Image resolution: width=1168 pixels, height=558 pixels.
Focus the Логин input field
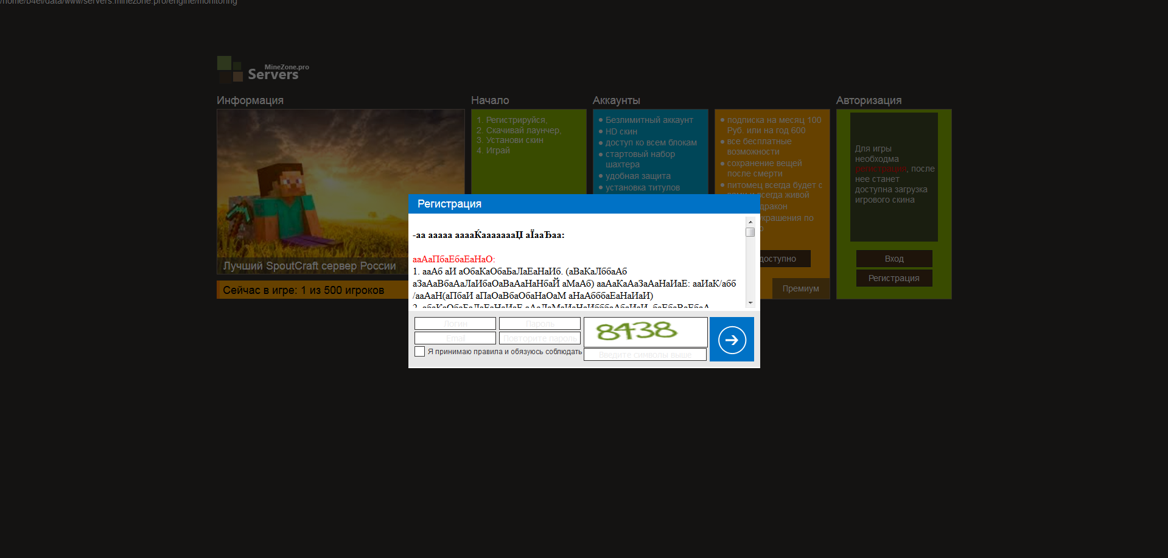click(x=455, y=324)
